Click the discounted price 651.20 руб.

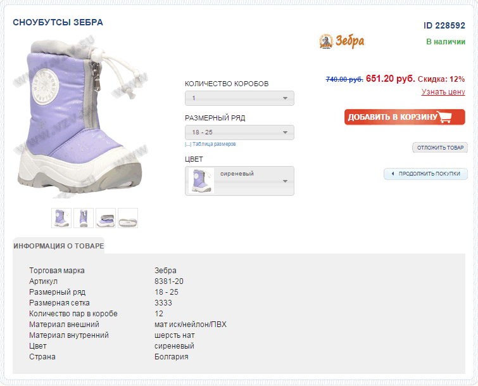[390, 79]
